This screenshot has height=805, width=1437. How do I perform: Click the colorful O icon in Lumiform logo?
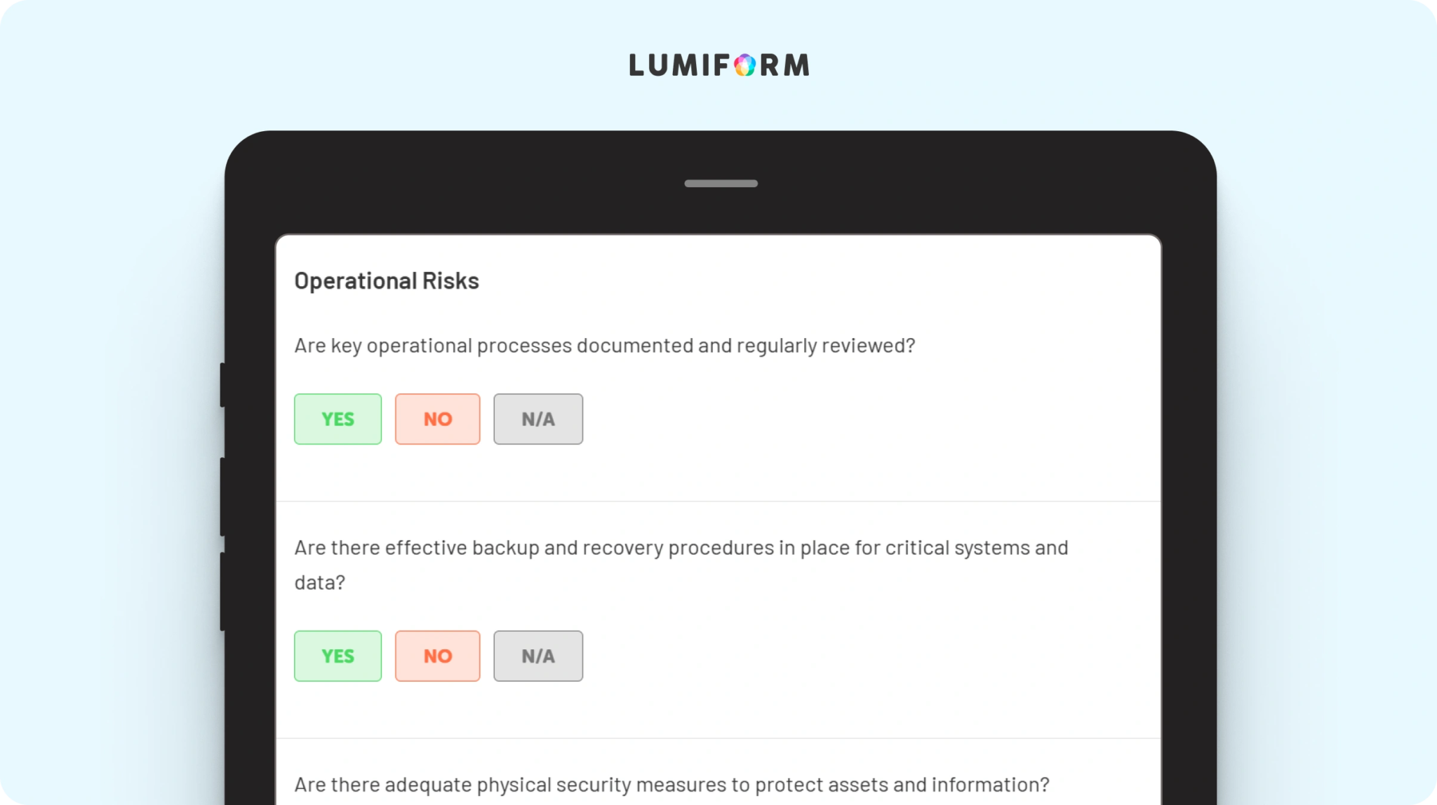[745, 65]
